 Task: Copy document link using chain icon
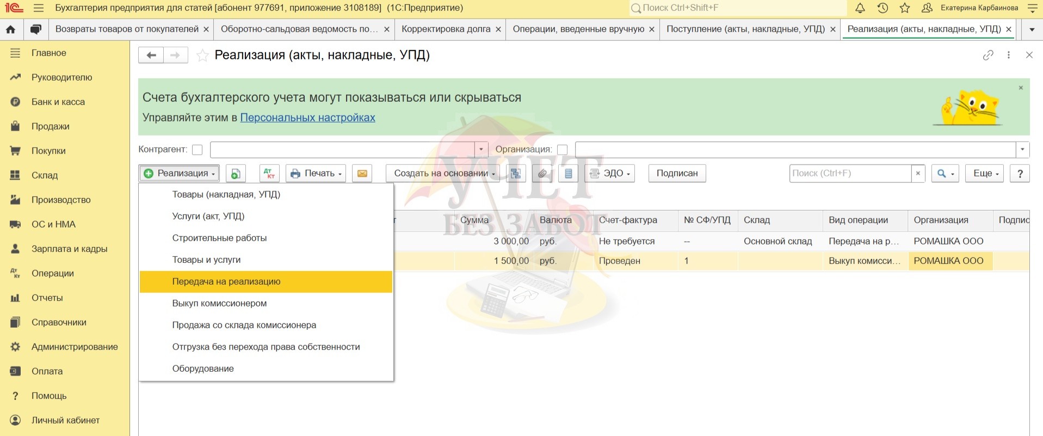pyautogui.click(x=988, y=55)
